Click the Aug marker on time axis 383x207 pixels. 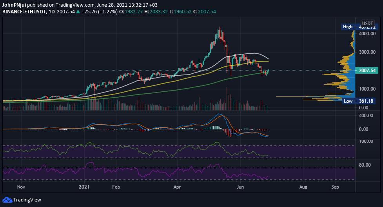click(303, 187)
